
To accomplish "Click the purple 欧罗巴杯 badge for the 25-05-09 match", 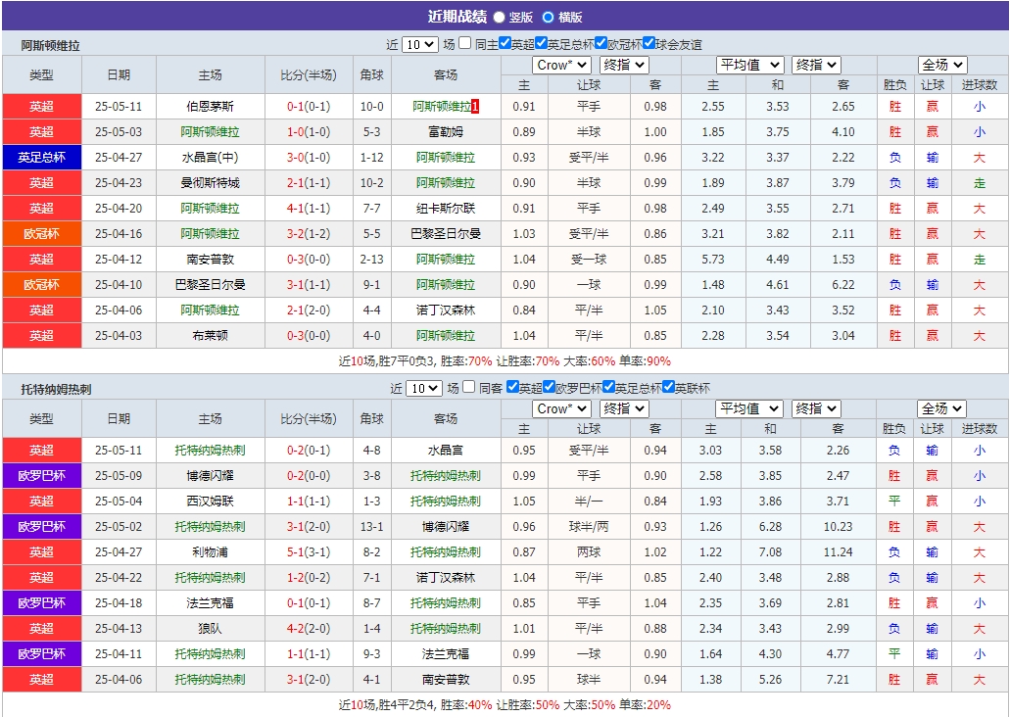I will 41,475.
